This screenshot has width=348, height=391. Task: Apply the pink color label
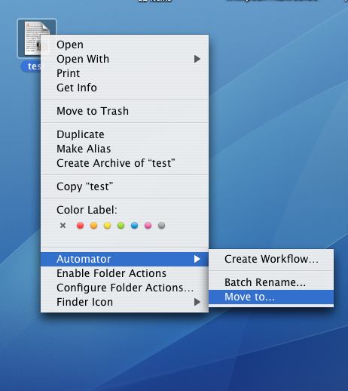[x=148, y=226]
